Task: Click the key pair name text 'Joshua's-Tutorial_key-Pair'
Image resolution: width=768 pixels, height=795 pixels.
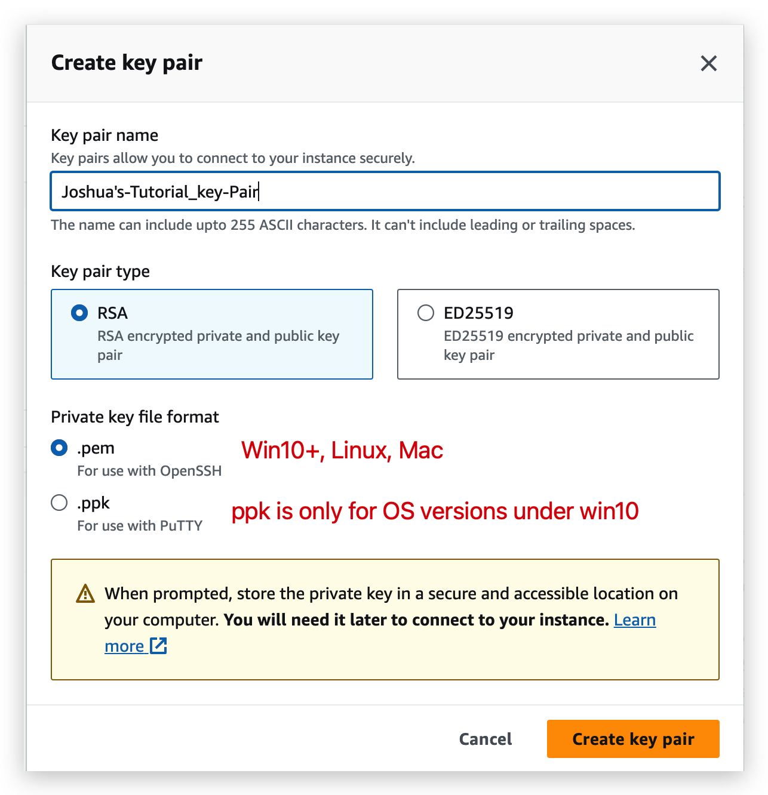Action: pyautogui.click(x=159, y=192)
